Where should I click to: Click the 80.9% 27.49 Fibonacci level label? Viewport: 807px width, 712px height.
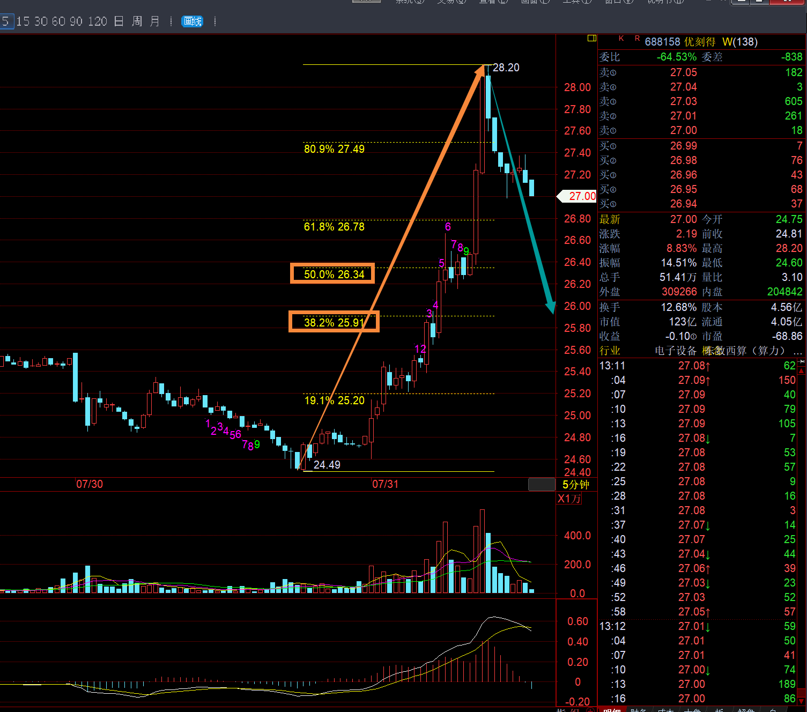pos(334,149)
